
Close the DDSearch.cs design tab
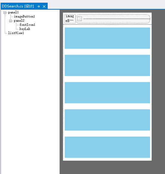[44, 7]
